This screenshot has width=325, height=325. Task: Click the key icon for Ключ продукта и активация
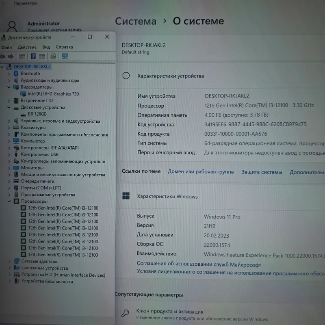coord(125,313)
